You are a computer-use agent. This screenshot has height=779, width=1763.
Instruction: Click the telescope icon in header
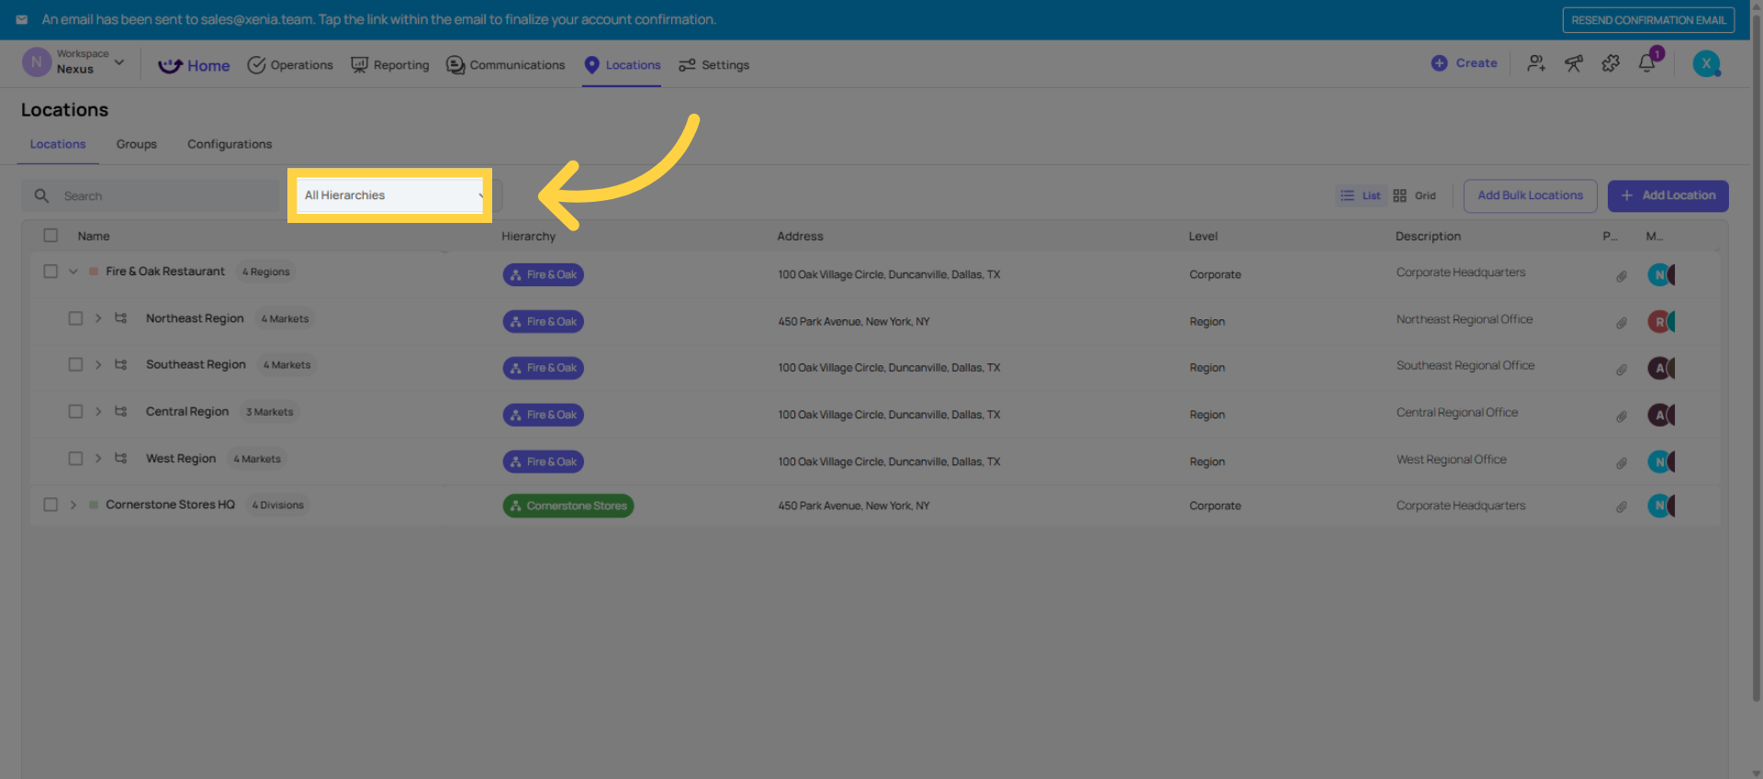[x=1574, y=63]
